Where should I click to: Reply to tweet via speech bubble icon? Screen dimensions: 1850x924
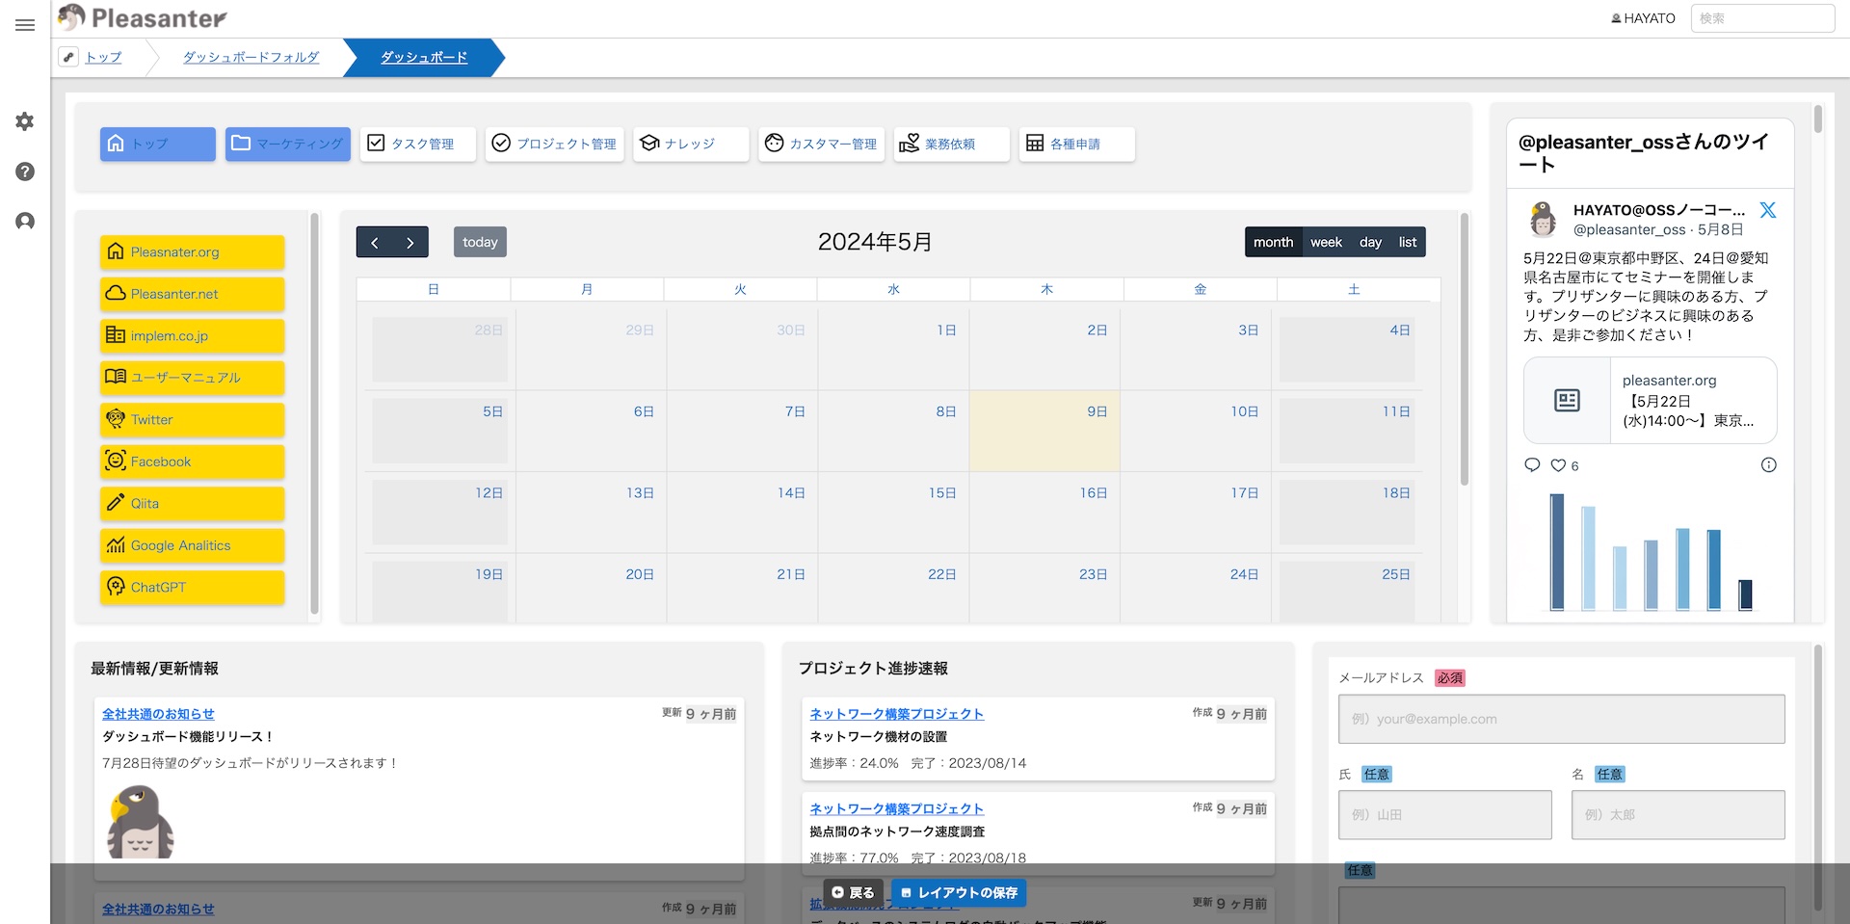(x=1532, y=465)
